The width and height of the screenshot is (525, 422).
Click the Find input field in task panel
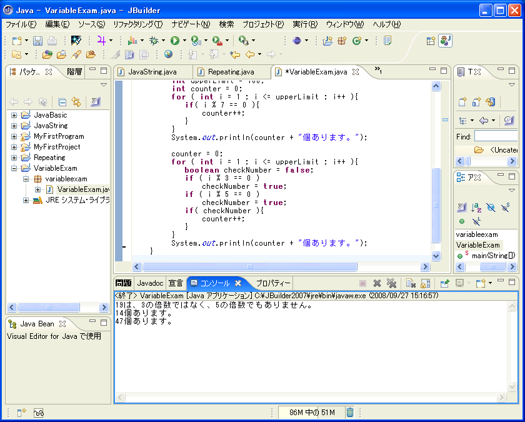[496, 136]
